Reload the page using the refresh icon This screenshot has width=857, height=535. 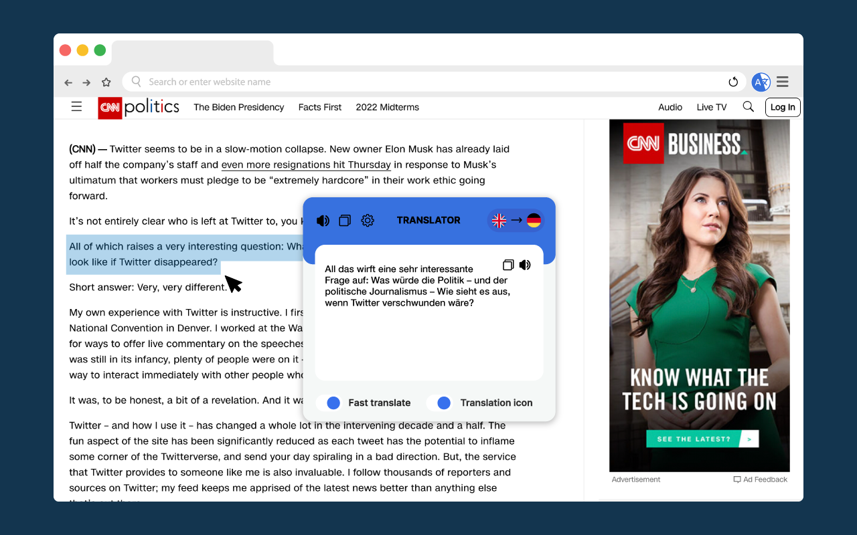733,82
